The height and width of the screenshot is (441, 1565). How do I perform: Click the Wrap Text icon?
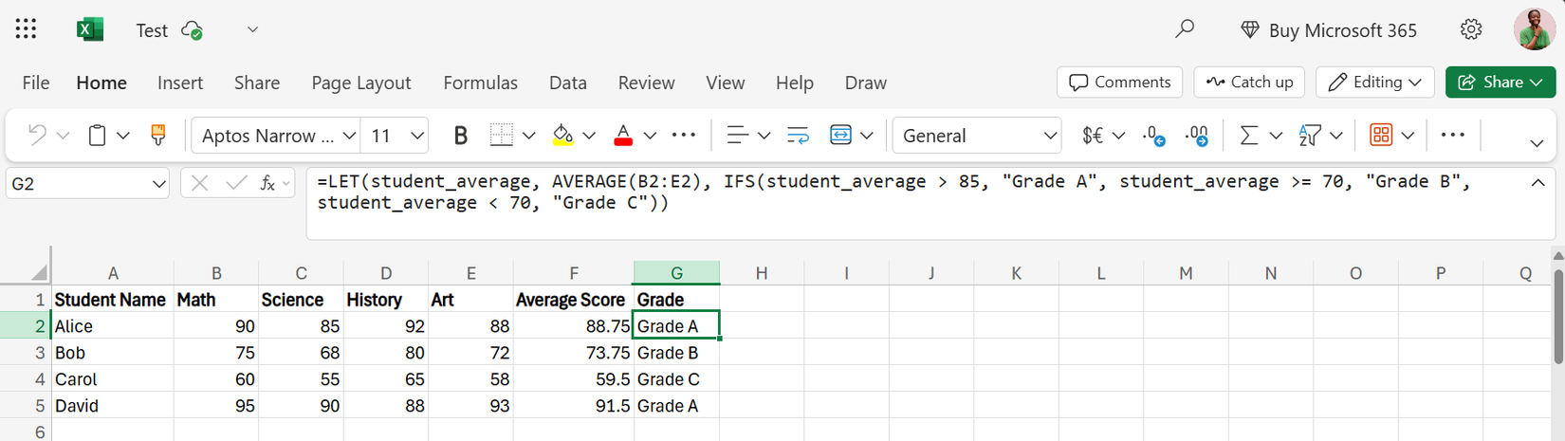[x=799, y=136]
